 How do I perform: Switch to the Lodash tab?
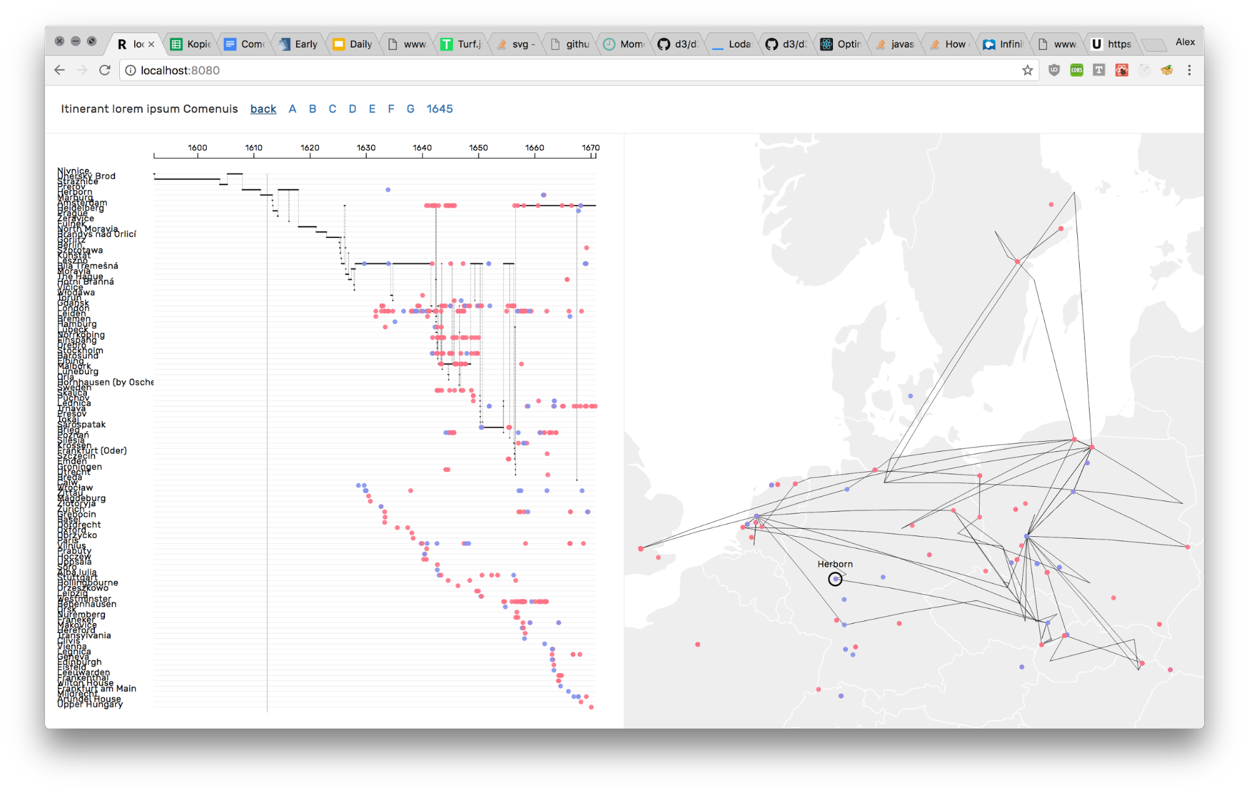pyautogui.click(x=732, y=44)
